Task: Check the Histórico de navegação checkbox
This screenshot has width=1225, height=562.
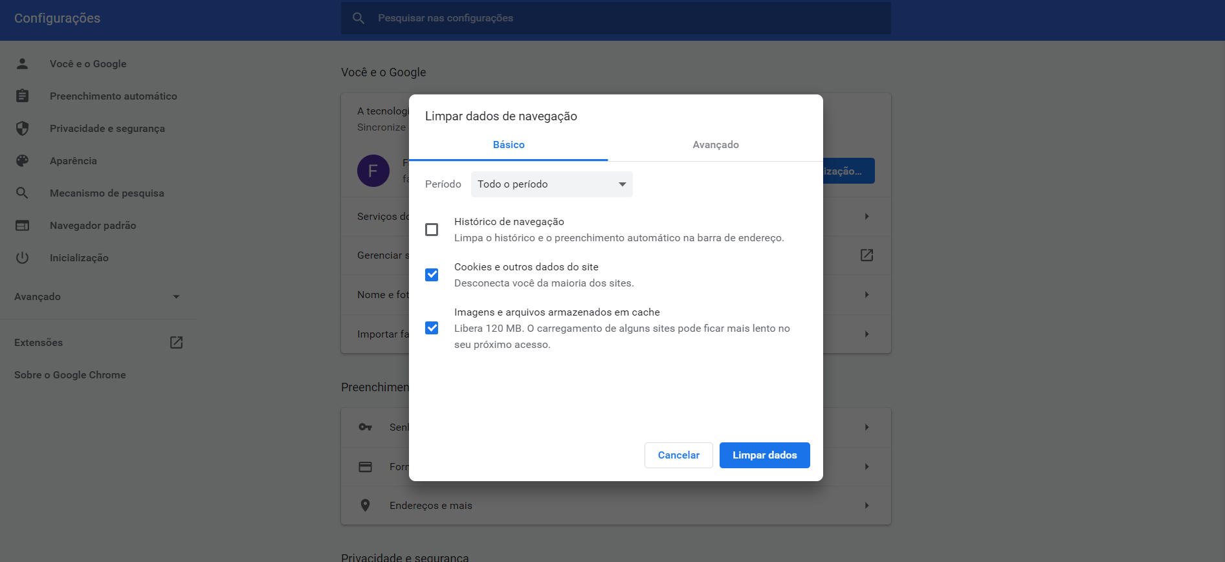Action: 432,230
